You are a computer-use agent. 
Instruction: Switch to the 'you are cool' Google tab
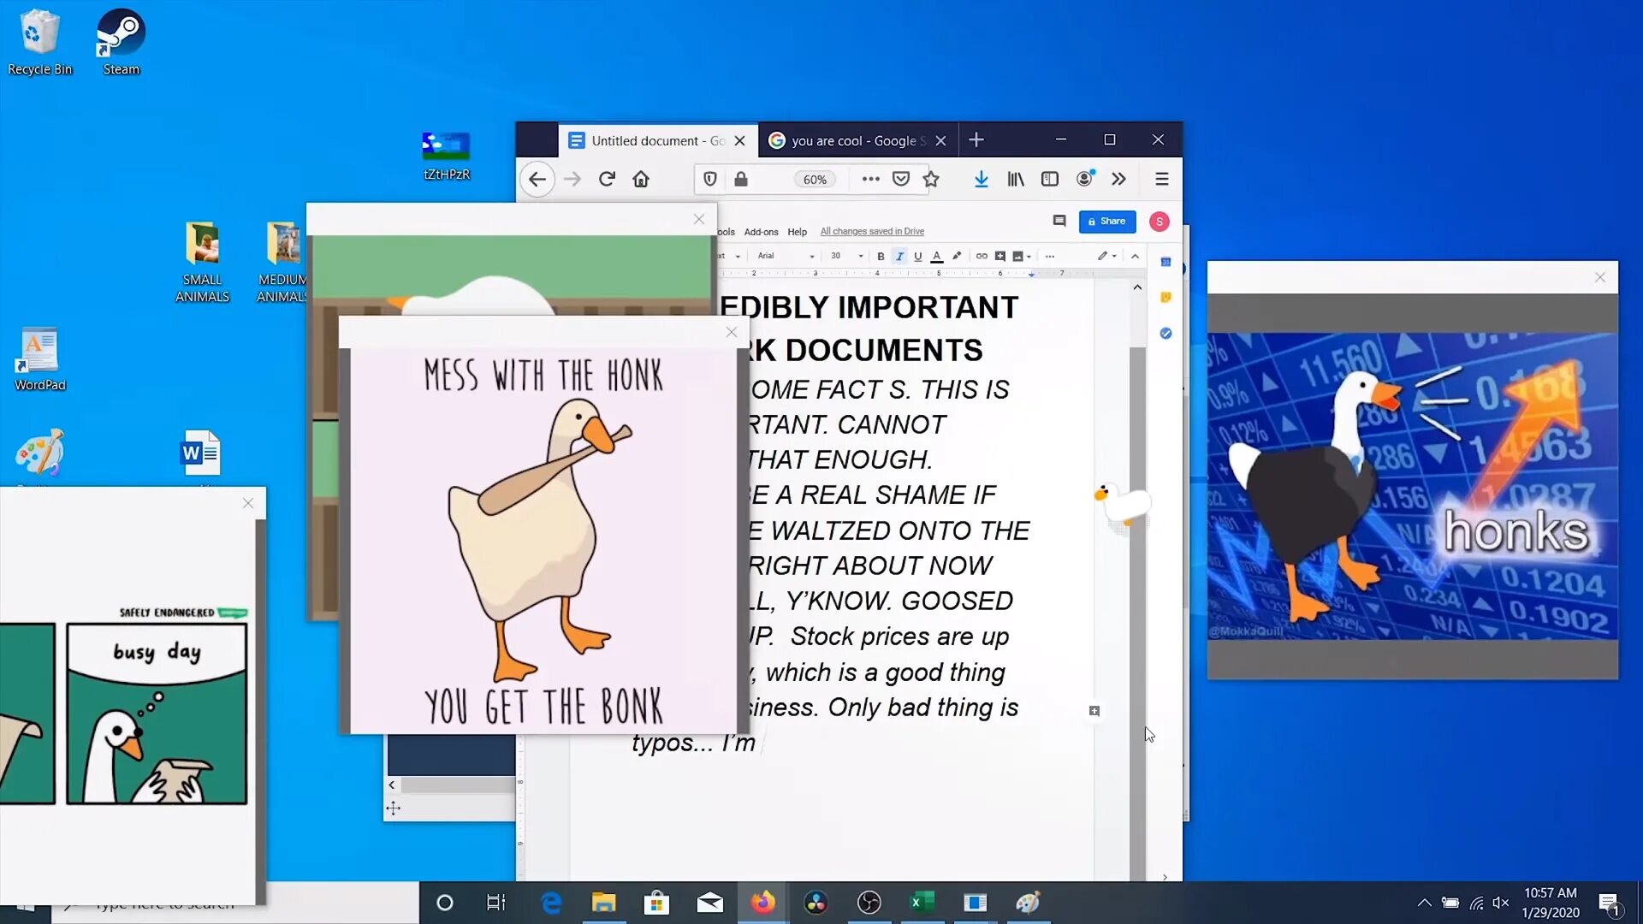pos(853,140)
